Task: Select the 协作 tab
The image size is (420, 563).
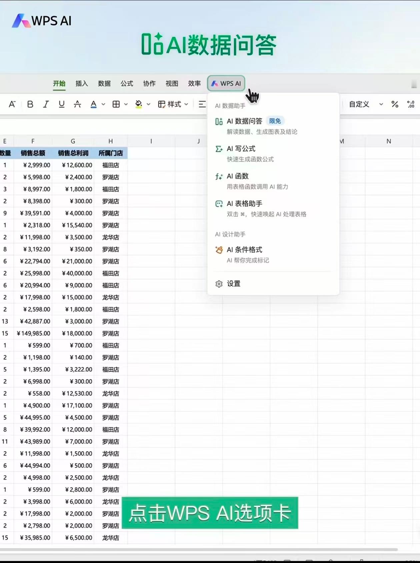Action: coord(149,83)
